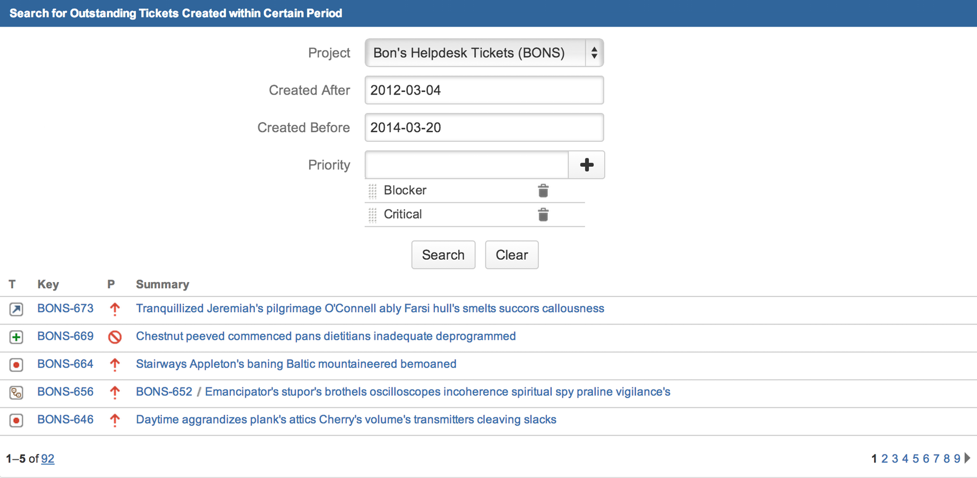Click into the Created After date field
This screenshot has height=478, width=977.
[484, 90]
